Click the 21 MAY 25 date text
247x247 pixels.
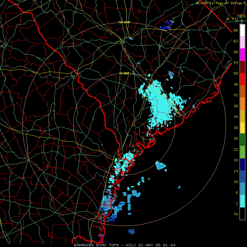[x=149, y=245]
